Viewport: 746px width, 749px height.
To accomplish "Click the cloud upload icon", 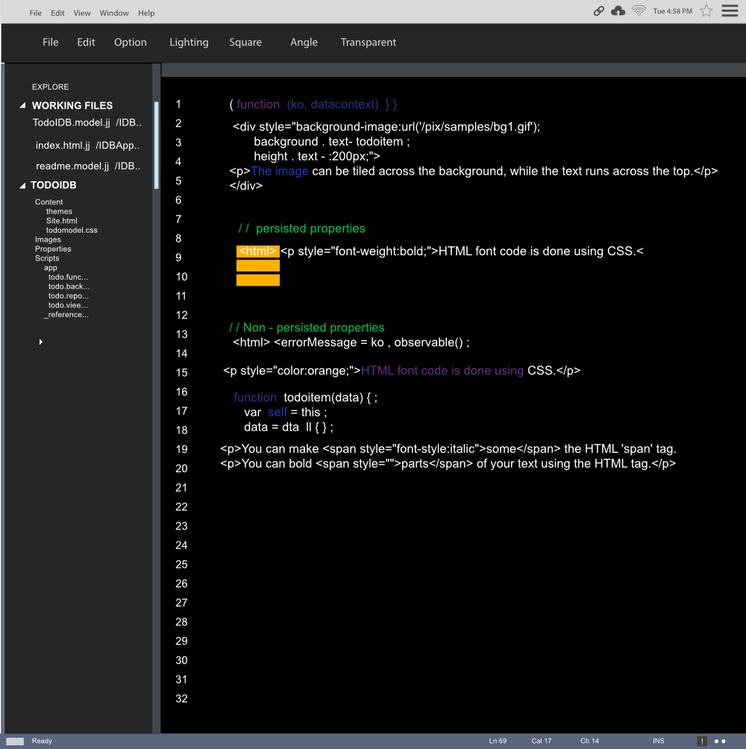I will coord(618,11).
